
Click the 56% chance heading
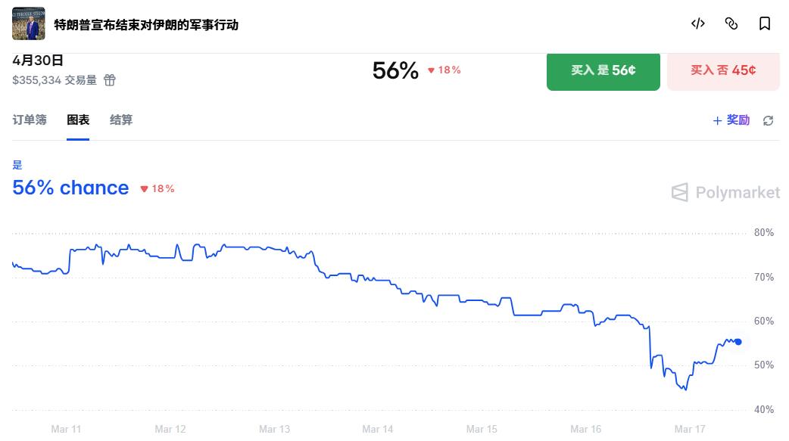[70, 188]
